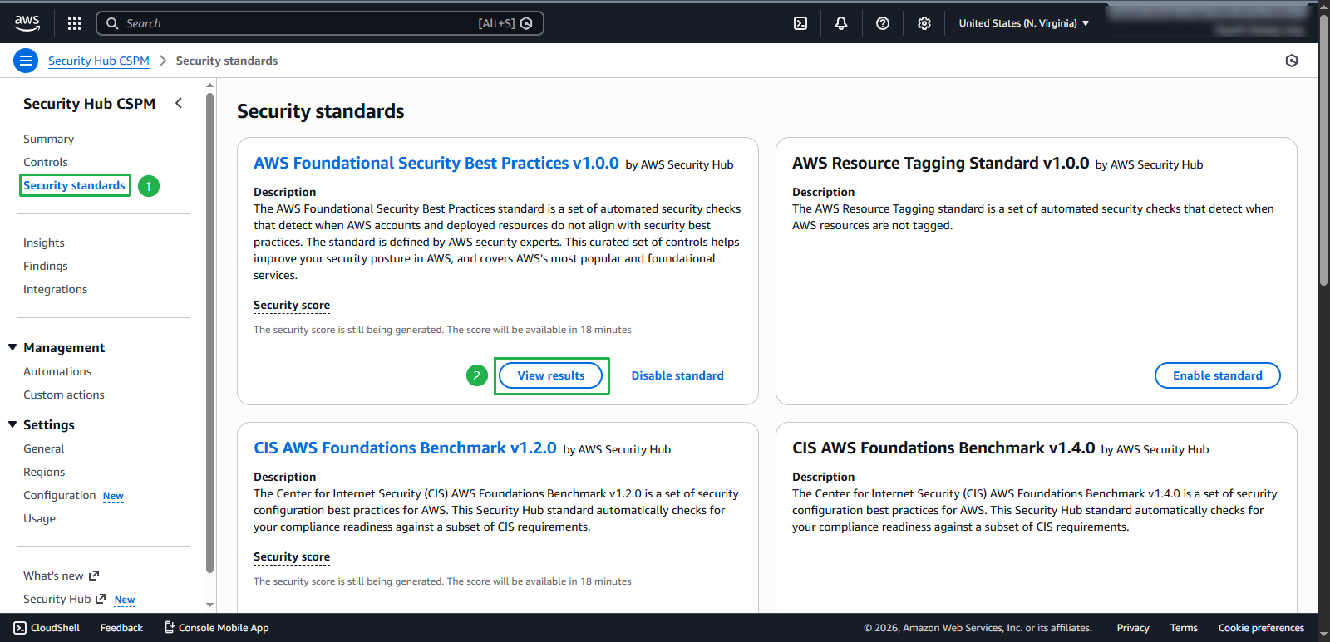Open the United States (N. Virginia) region dropdown
Image resolution: width=1330 pixels, height=642 pixels.
(1023, 23)
